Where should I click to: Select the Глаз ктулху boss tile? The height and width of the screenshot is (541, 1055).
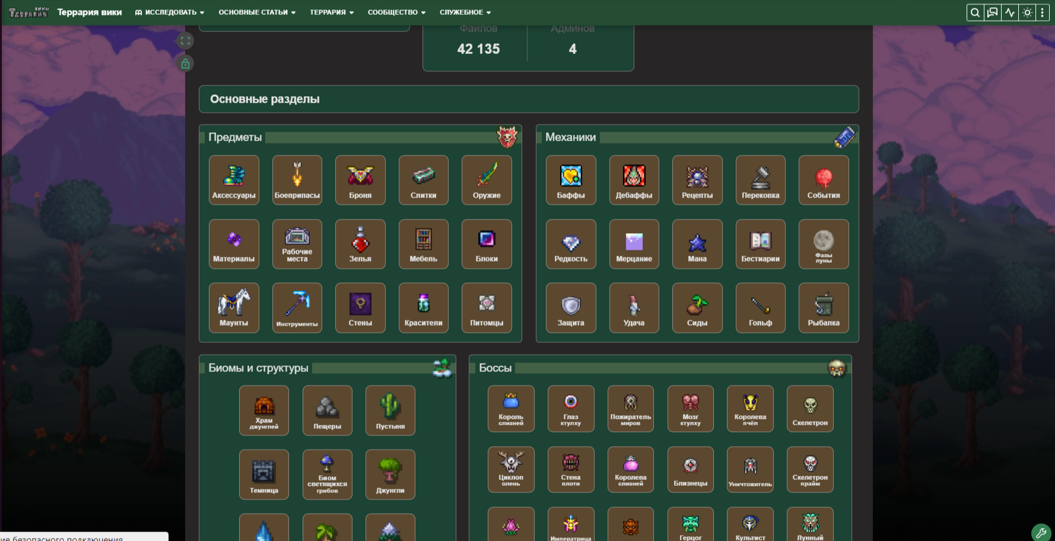pos(571,409)
